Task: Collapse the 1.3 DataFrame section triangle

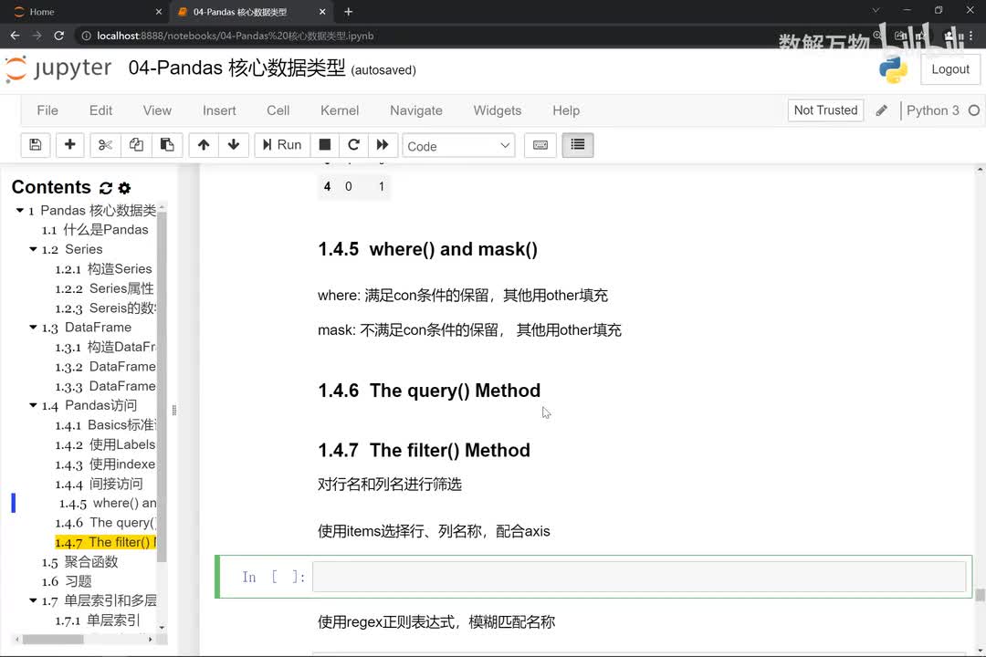Action: [34, 327]
